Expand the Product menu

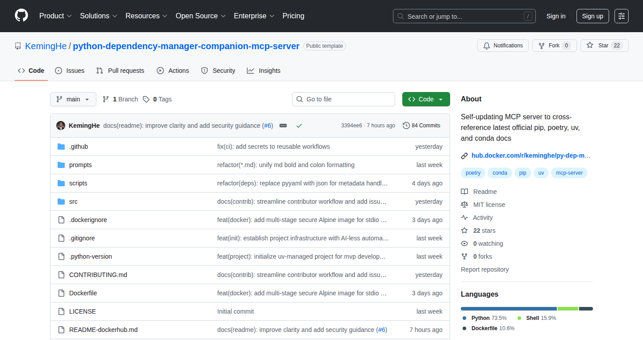[x=55, y=16]
